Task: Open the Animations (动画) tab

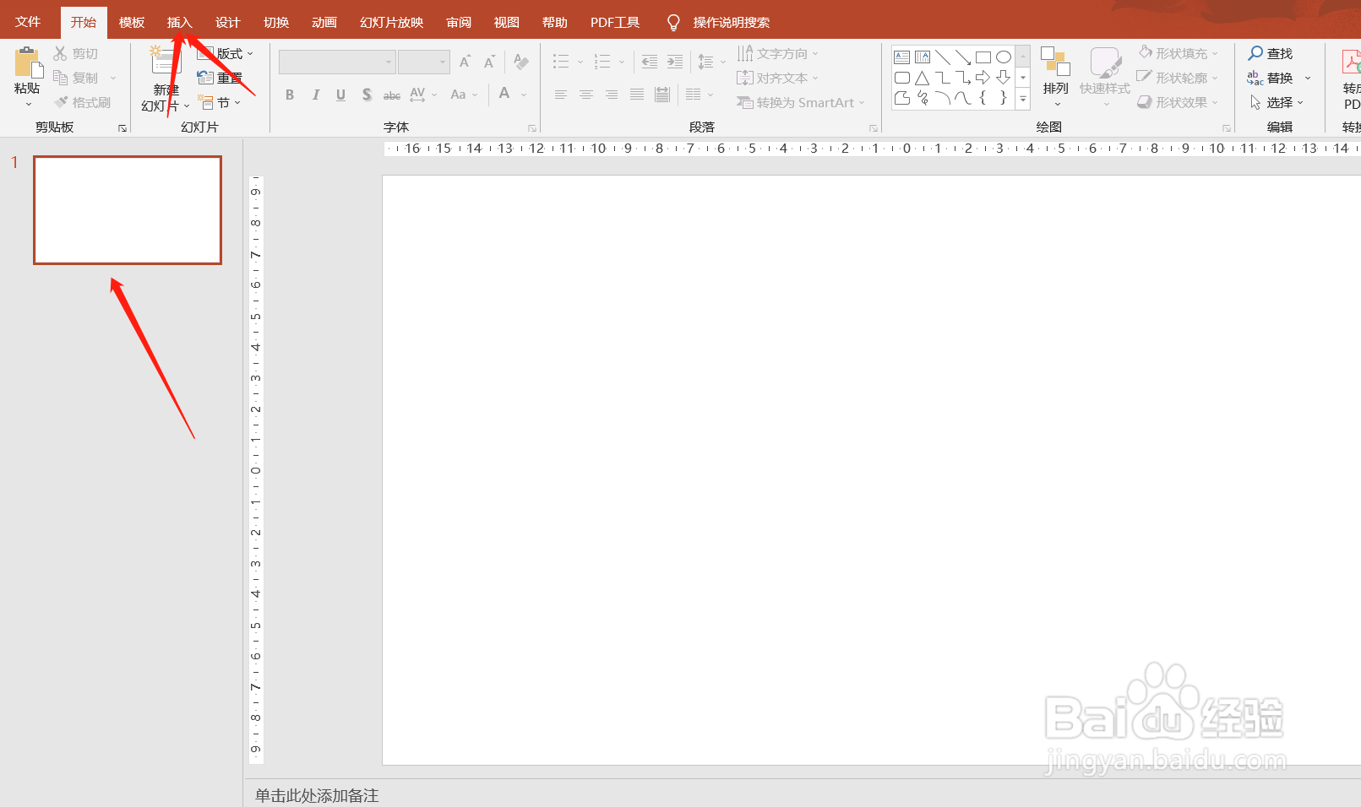Action: click(324, 22)
